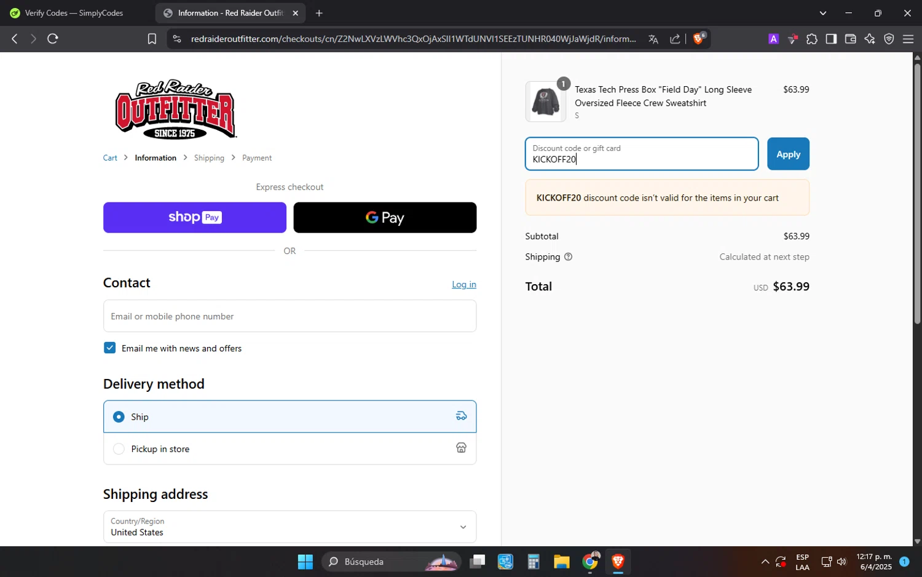Click the invalid KICKOFF20 error message
The width and height of the screenshot is (922, 577).
tap(667, 198)
